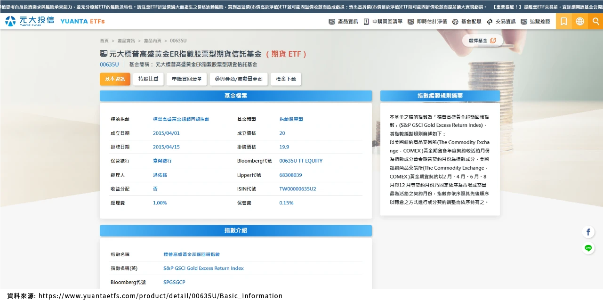The image size is (603, 302).
Task: Open 申購買回清單 header menu
Action: point(383,22)
